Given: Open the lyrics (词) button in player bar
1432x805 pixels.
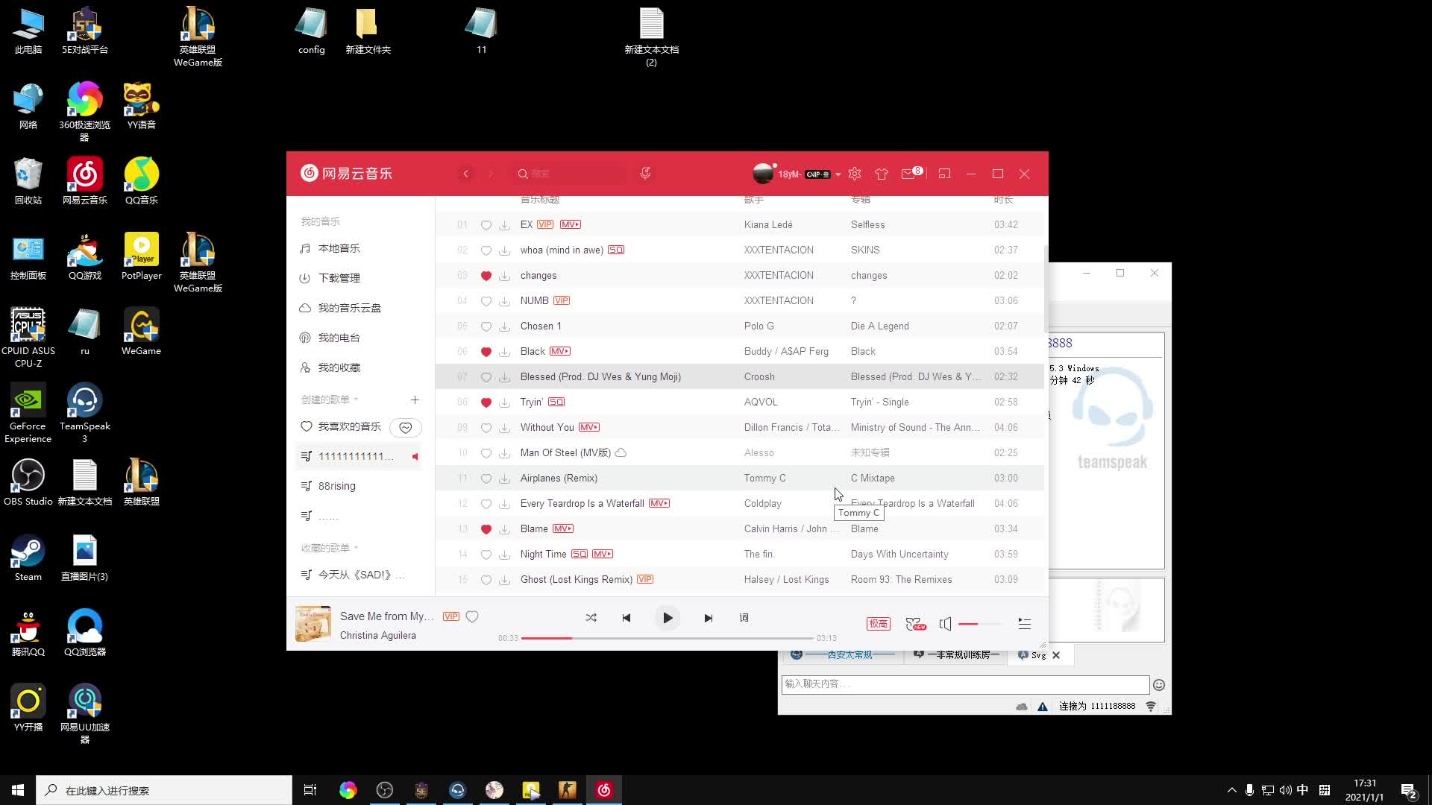Looking at the screenshot, I should [744, 618].
